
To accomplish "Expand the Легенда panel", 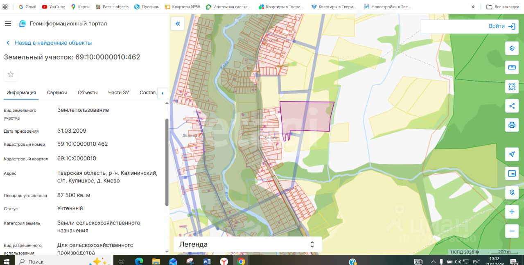I will (248, 245).
